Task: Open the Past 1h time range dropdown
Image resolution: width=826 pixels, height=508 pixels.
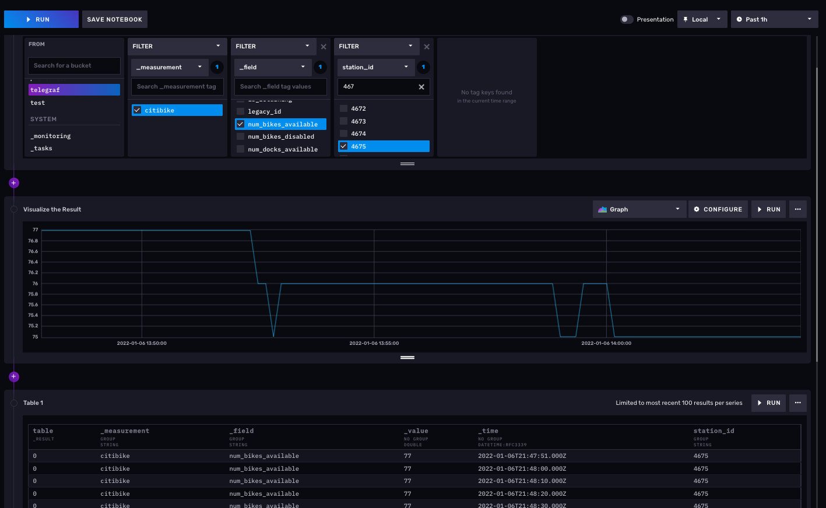Action: pyautogui.click(x=774, y=19)
